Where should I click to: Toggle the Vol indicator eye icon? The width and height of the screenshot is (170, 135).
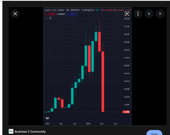[x=50, y=18]
